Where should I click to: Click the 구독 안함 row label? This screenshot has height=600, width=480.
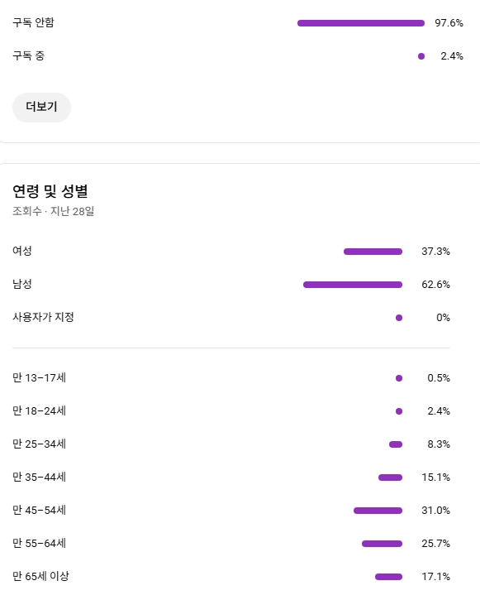coord(33,22)
